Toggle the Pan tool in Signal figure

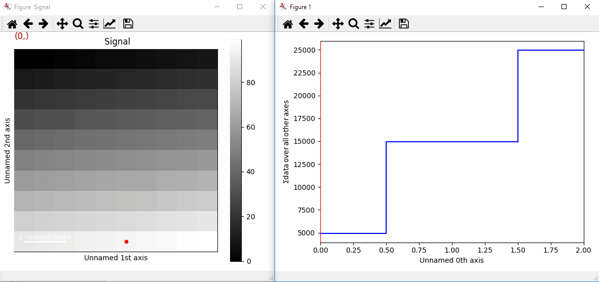pyautogui.click(x=62, y=24)
